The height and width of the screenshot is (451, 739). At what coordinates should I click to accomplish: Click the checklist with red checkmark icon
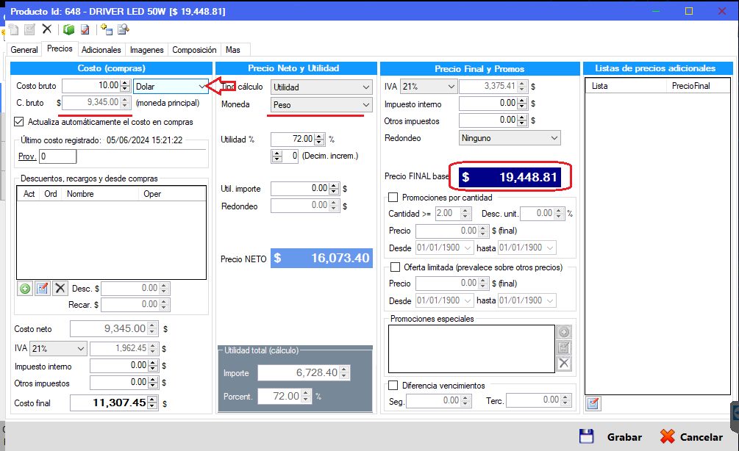85,29
